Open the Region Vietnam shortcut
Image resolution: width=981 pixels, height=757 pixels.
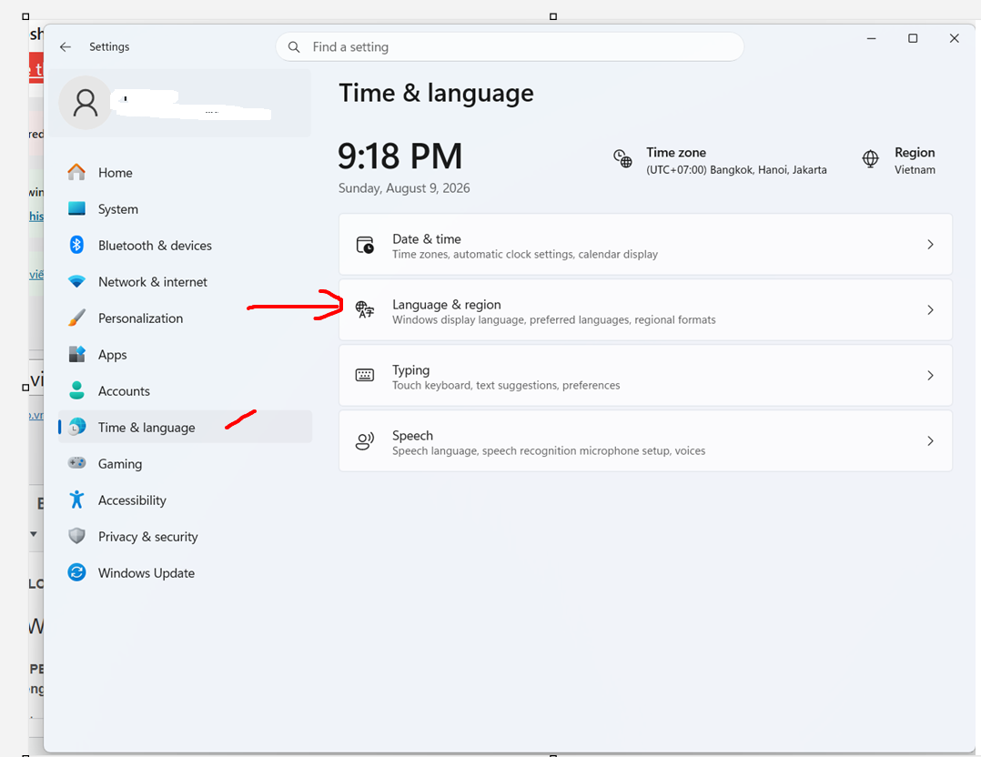(x=898, y=160)
